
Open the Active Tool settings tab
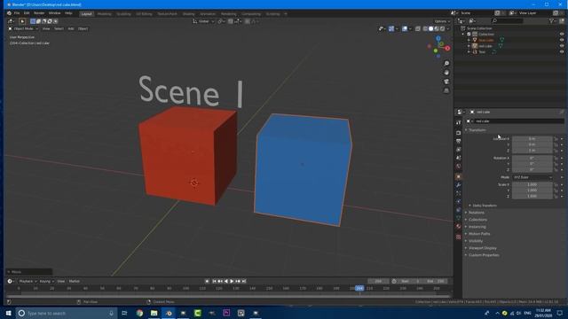[x=458, y=122]
